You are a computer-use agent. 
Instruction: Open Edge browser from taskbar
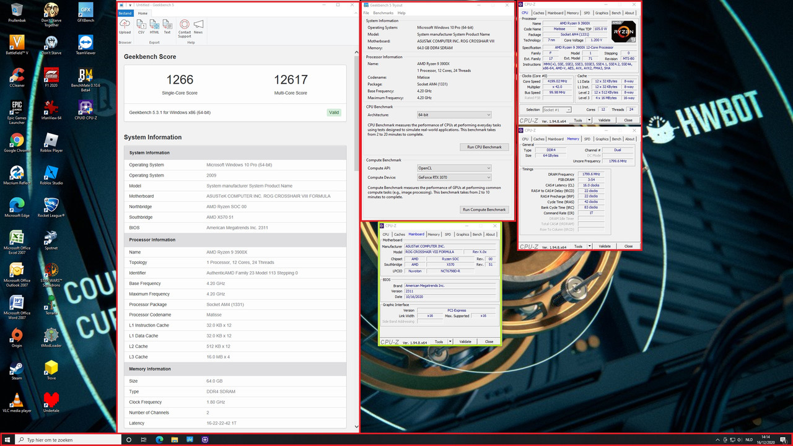tap(159, 440)
